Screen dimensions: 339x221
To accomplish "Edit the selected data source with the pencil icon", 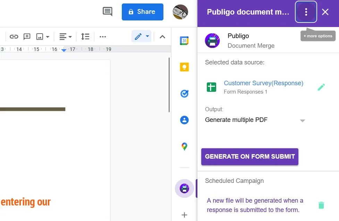I will (321, 87).
